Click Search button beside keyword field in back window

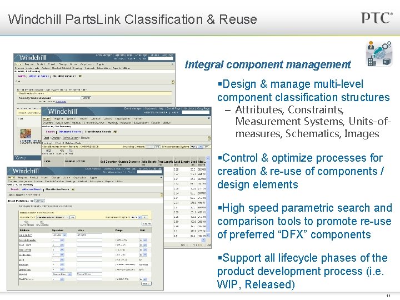tap(86, 98)
